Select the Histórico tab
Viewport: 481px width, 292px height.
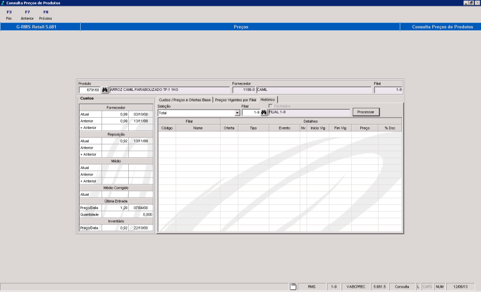(268, 99)
